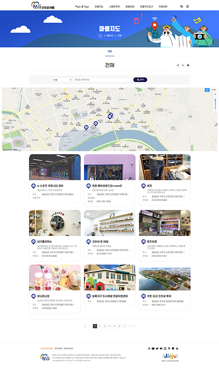Open the 렌즈타운 card image
The height and width of the screenshot is (369, 219).
(x=165, y=223)
